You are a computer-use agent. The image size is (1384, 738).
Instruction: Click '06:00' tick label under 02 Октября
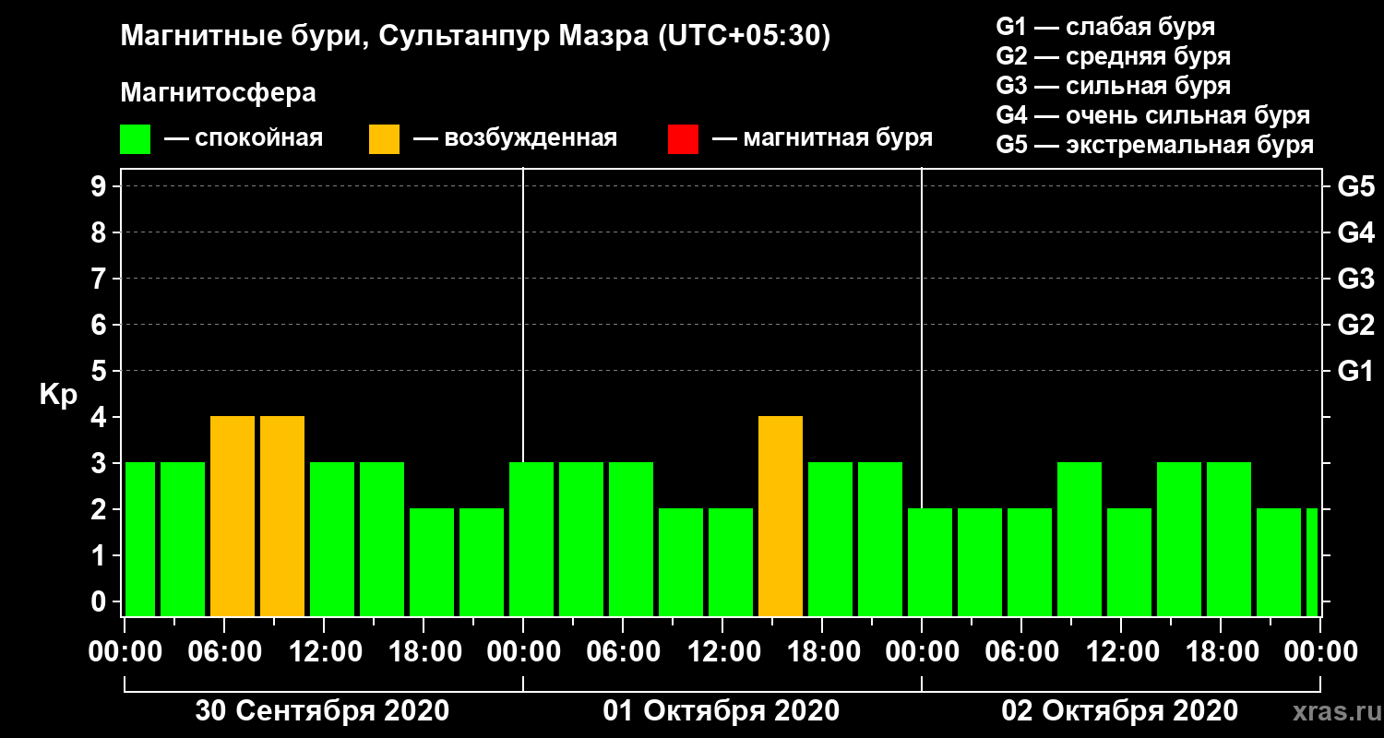tap(1021, 652)
